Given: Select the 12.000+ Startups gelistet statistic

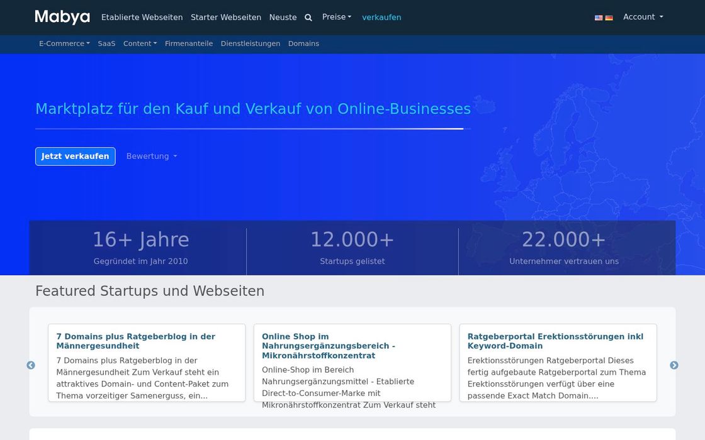Looking at the screenshot, I should pos(352,248).
